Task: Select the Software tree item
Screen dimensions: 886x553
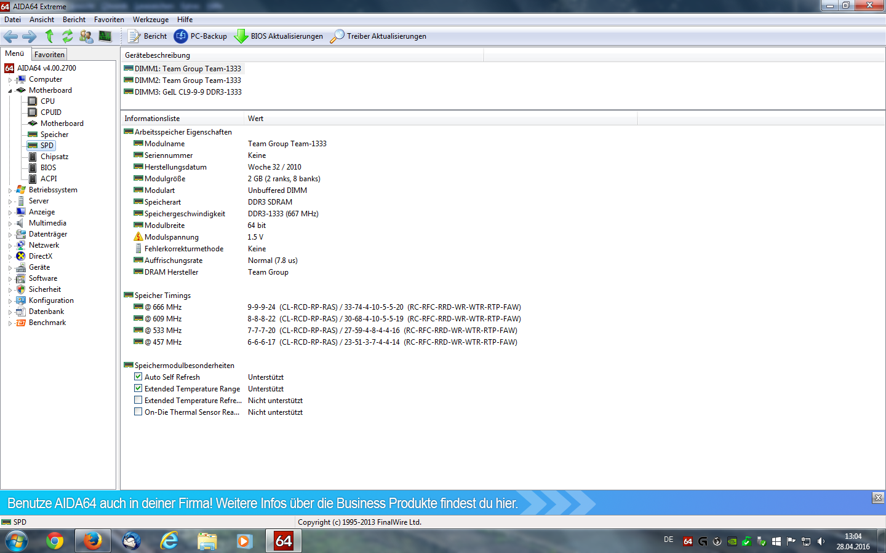Action: 43,278
